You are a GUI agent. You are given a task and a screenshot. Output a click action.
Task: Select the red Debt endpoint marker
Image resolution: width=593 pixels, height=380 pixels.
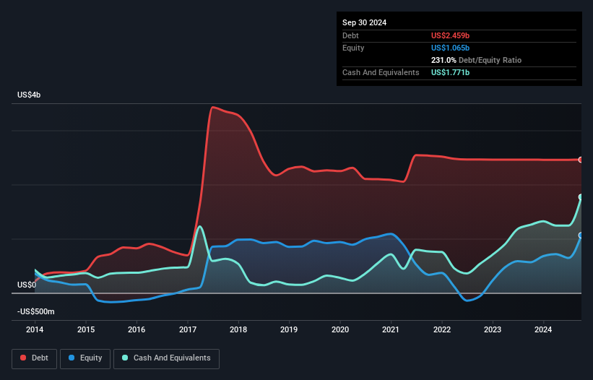(x=581, y=160)
